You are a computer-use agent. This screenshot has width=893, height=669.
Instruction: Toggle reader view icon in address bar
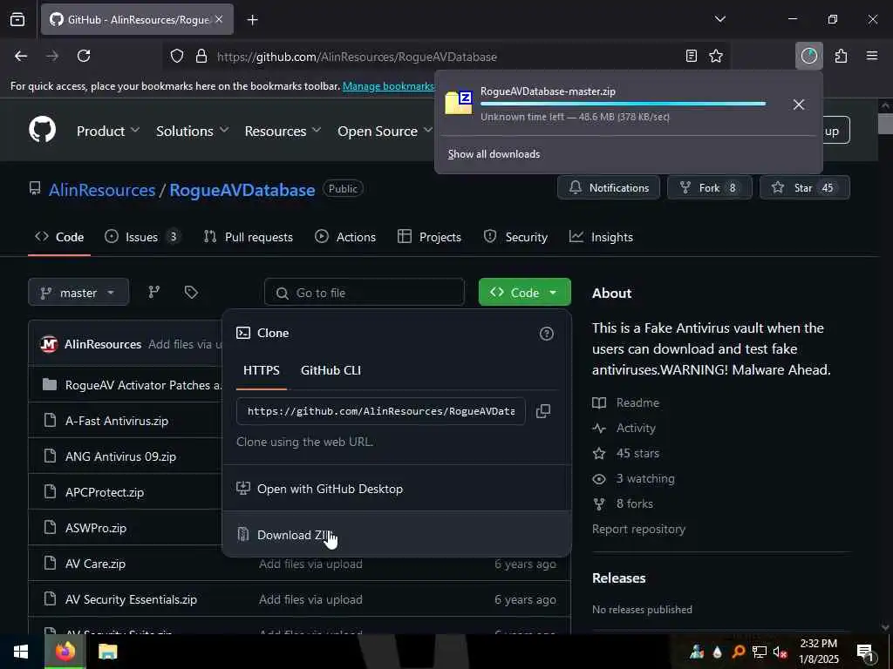click(x=692, y=56)
